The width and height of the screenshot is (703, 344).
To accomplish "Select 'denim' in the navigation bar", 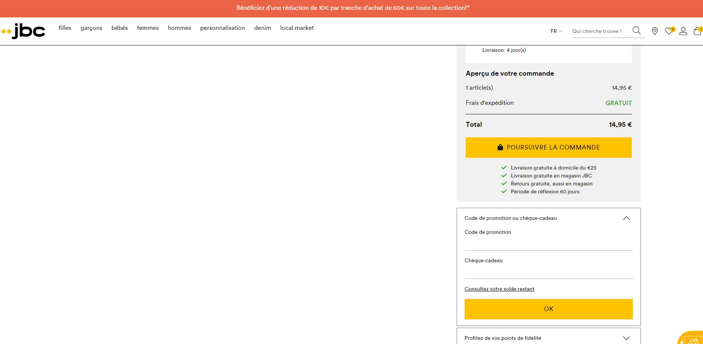I will 262,28.
